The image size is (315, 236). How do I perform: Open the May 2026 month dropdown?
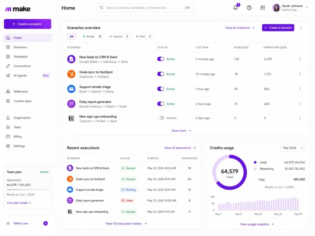point(293,148)
